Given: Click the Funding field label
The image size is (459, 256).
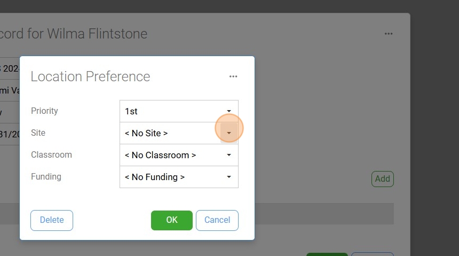Looking at the screenshot, I should tap(46, 176).
